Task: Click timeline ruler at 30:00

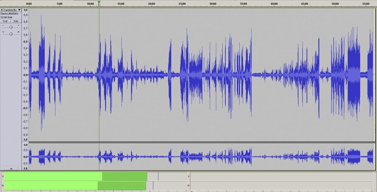Action: coord(213,4)
